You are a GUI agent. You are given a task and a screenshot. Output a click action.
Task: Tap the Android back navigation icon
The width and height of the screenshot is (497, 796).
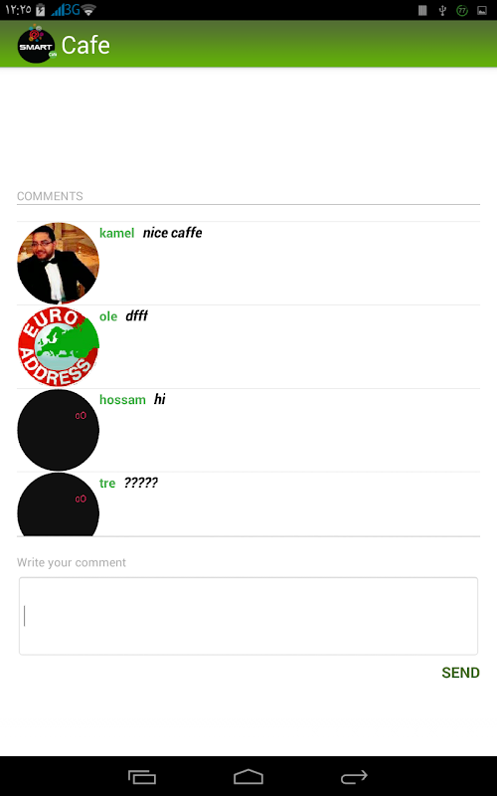(354, 777)
